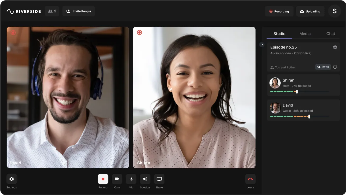Click the Uploading cloud indicator
Image resolution: width=346 pixels, height=195 pixels.
310,11
